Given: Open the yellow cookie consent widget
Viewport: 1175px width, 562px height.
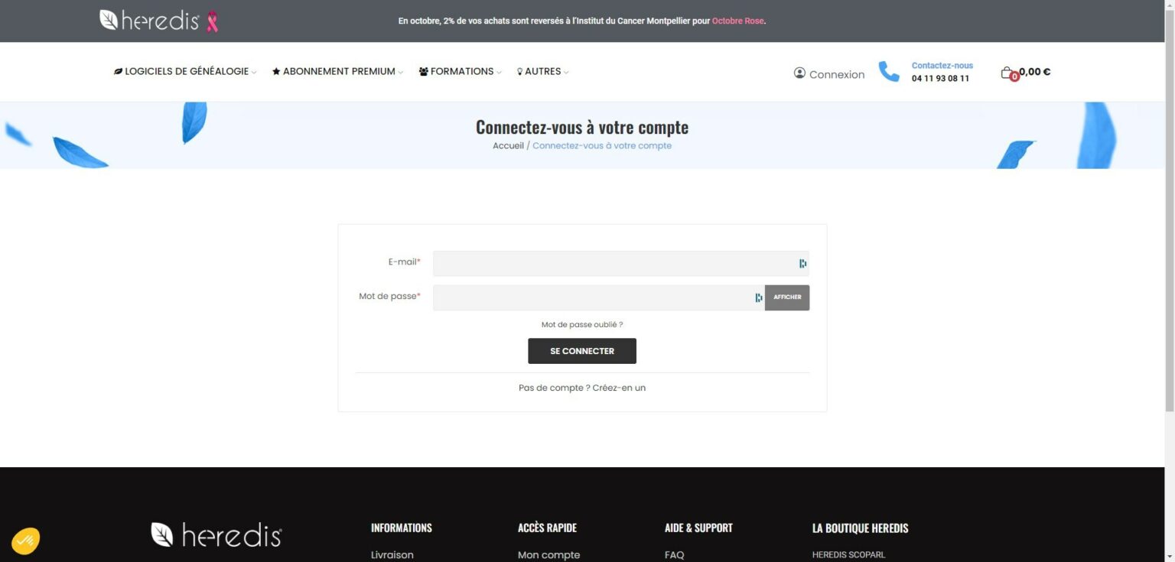Looking at the screenshot, I should pyautogui.click(x=24, y=540).
